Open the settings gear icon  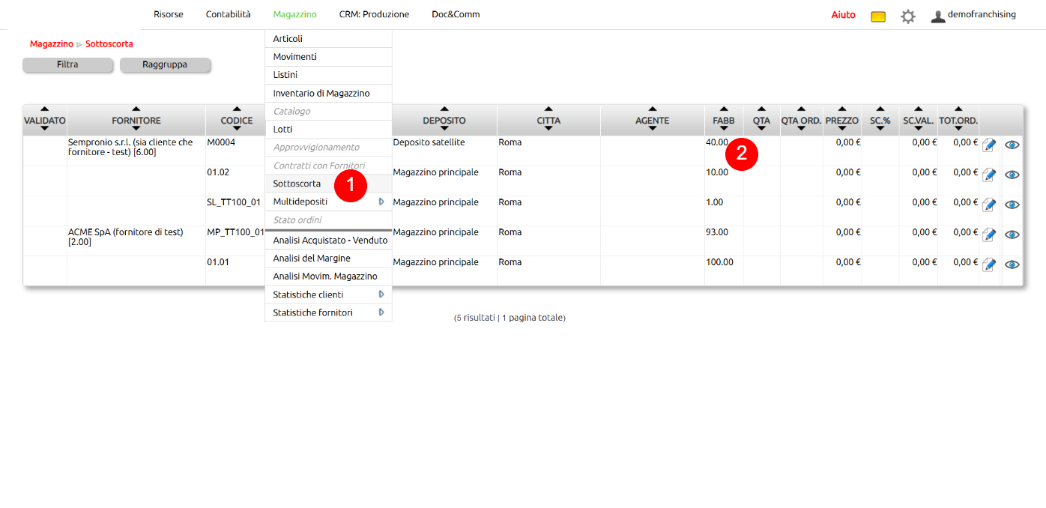(x=907, y=16)
